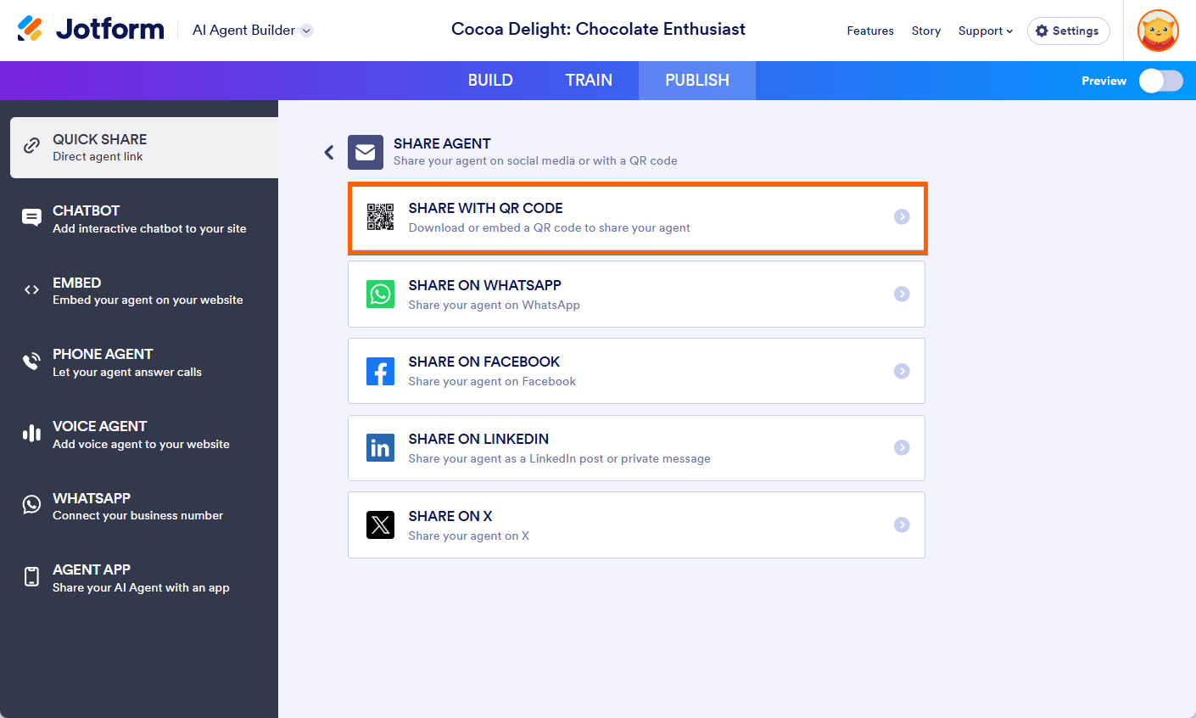Toggle the Preview switch
Screen dimensions: 1196x718
coord(1160,81)
